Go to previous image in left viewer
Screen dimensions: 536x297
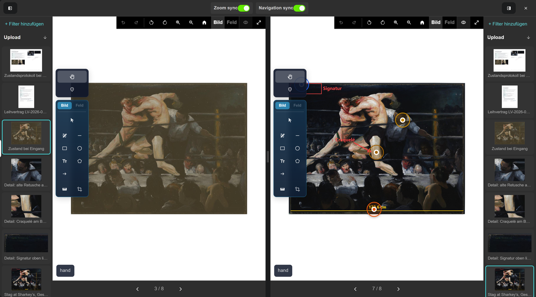point(137,289)
